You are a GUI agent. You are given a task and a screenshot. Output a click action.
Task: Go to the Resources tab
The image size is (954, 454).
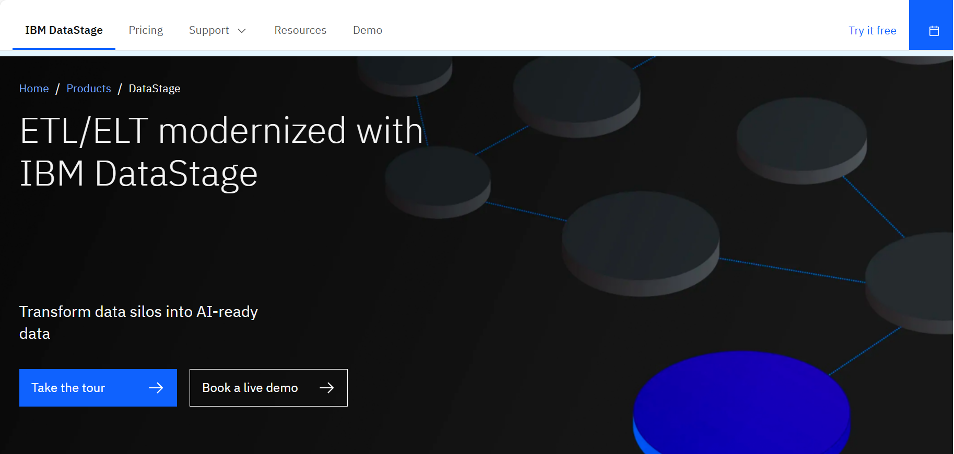coord(300,30)
